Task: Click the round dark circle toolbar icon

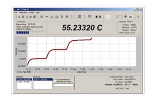Action: coord(67,17)
